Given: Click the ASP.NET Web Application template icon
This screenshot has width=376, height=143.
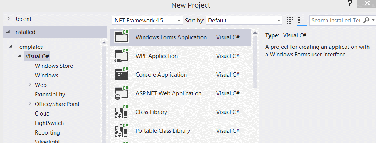Looking at the screenshot, I should pos(122,93).
